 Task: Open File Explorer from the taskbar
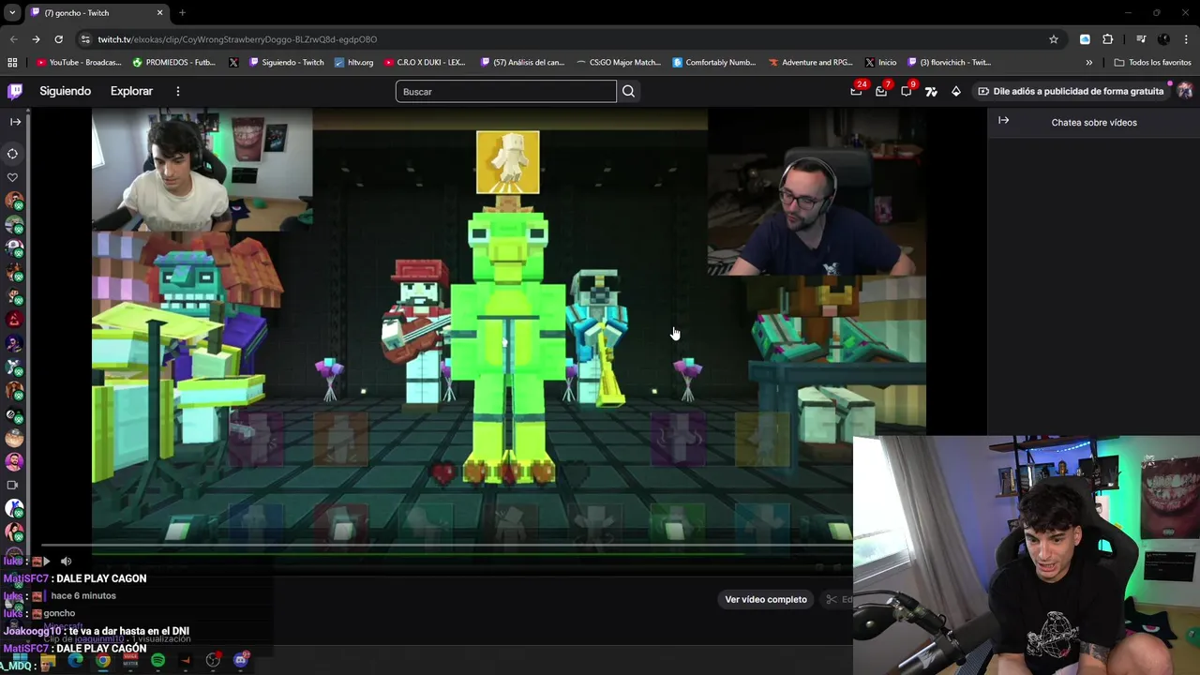(x=48, y=662)
